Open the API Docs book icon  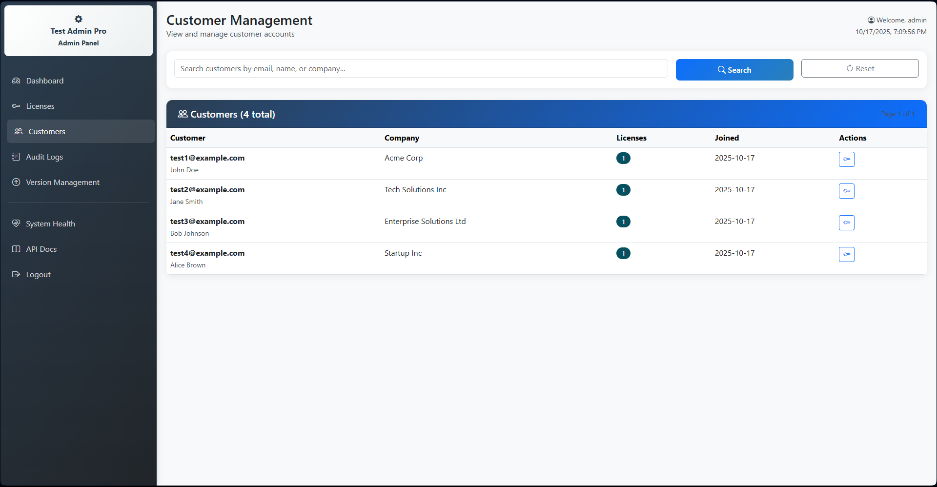point(16,249)
